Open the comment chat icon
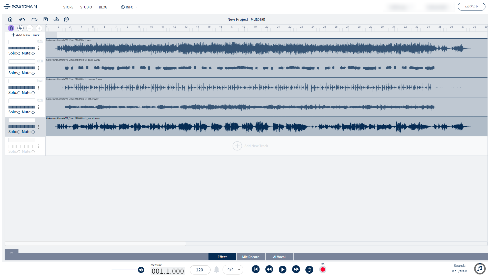The height and width of the screenshot is (276, 488). coord(66,19)
